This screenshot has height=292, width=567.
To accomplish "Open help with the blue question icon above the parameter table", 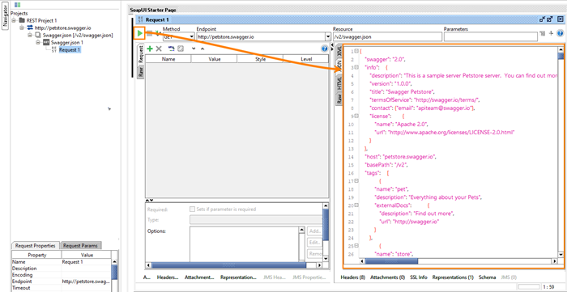I will pyautogui.click(x=324, y=49).
